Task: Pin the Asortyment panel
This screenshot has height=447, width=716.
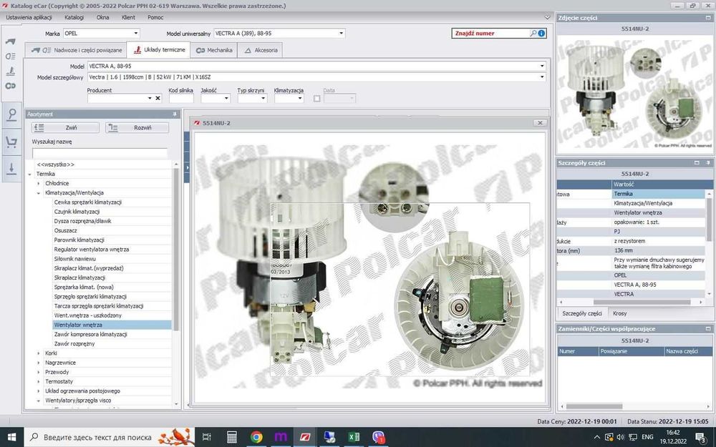Action: [x=175, y=114]
